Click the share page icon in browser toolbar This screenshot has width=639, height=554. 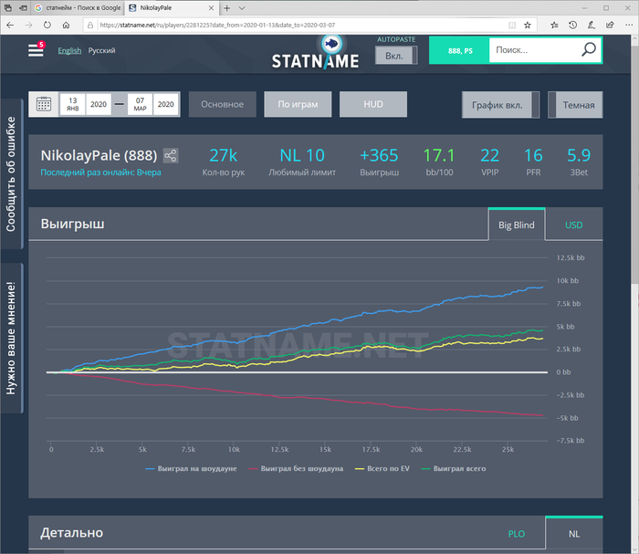pos(610,26)
